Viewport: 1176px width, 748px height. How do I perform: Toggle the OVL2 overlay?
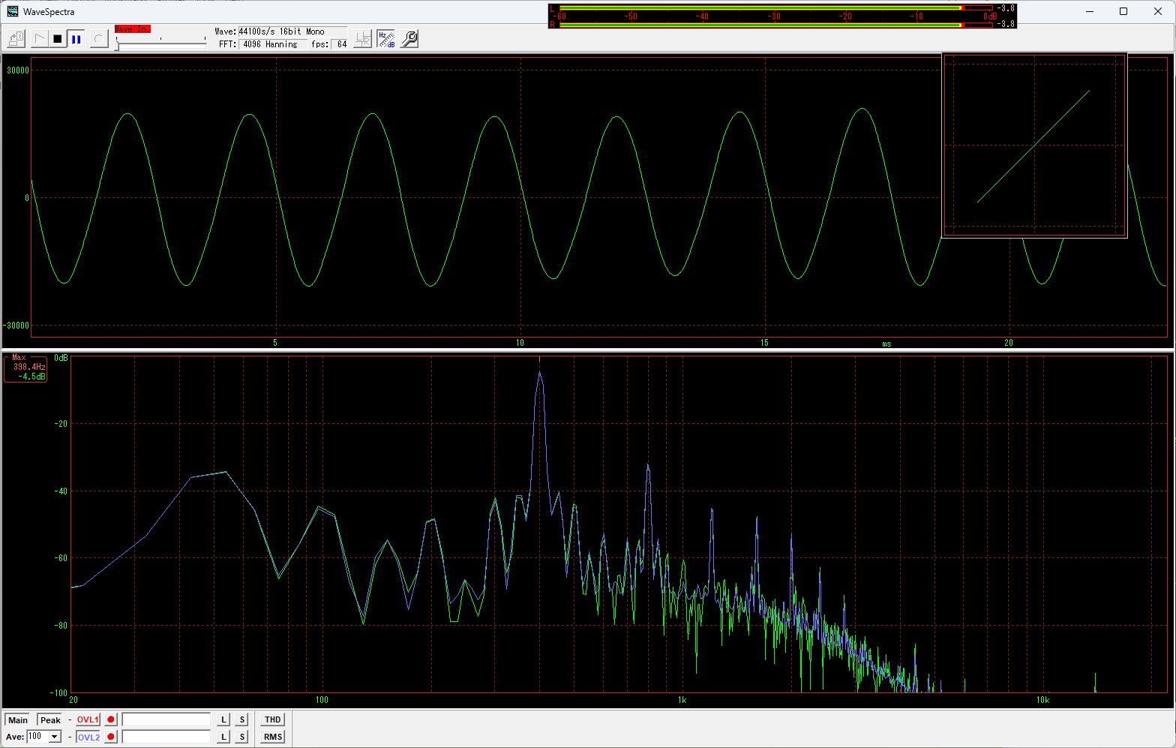click(x=88, y=737)
